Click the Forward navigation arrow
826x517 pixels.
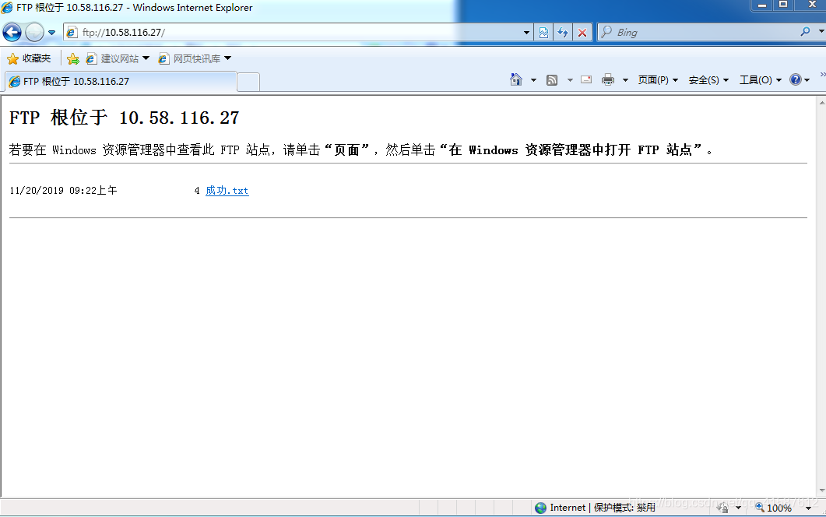[x=34, y=32]
